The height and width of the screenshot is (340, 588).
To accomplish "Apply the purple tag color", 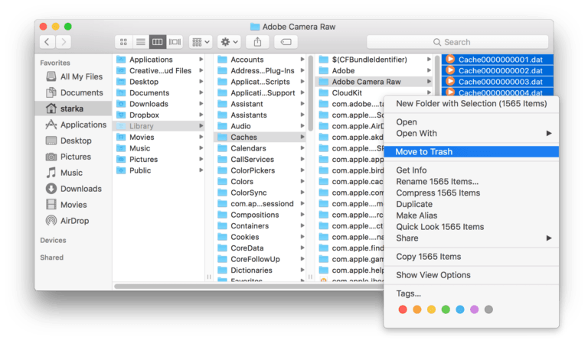I will pos(475,309).
